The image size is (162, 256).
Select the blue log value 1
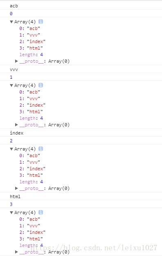pos(11,77)
